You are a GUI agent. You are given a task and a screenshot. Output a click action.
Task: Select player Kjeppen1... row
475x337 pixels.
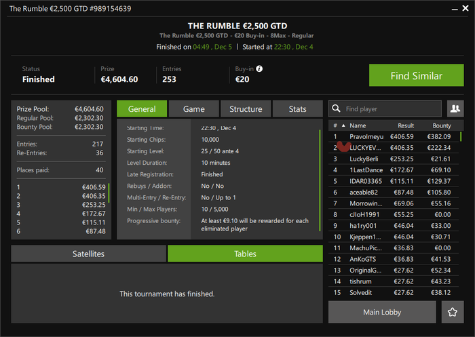(393, 237)
